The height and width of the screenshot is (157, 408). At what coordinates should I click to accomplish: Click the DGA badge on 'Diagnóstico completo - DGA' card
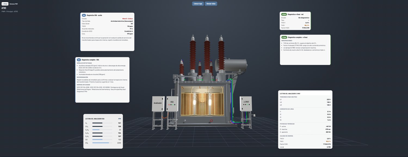tap(79, 60)
